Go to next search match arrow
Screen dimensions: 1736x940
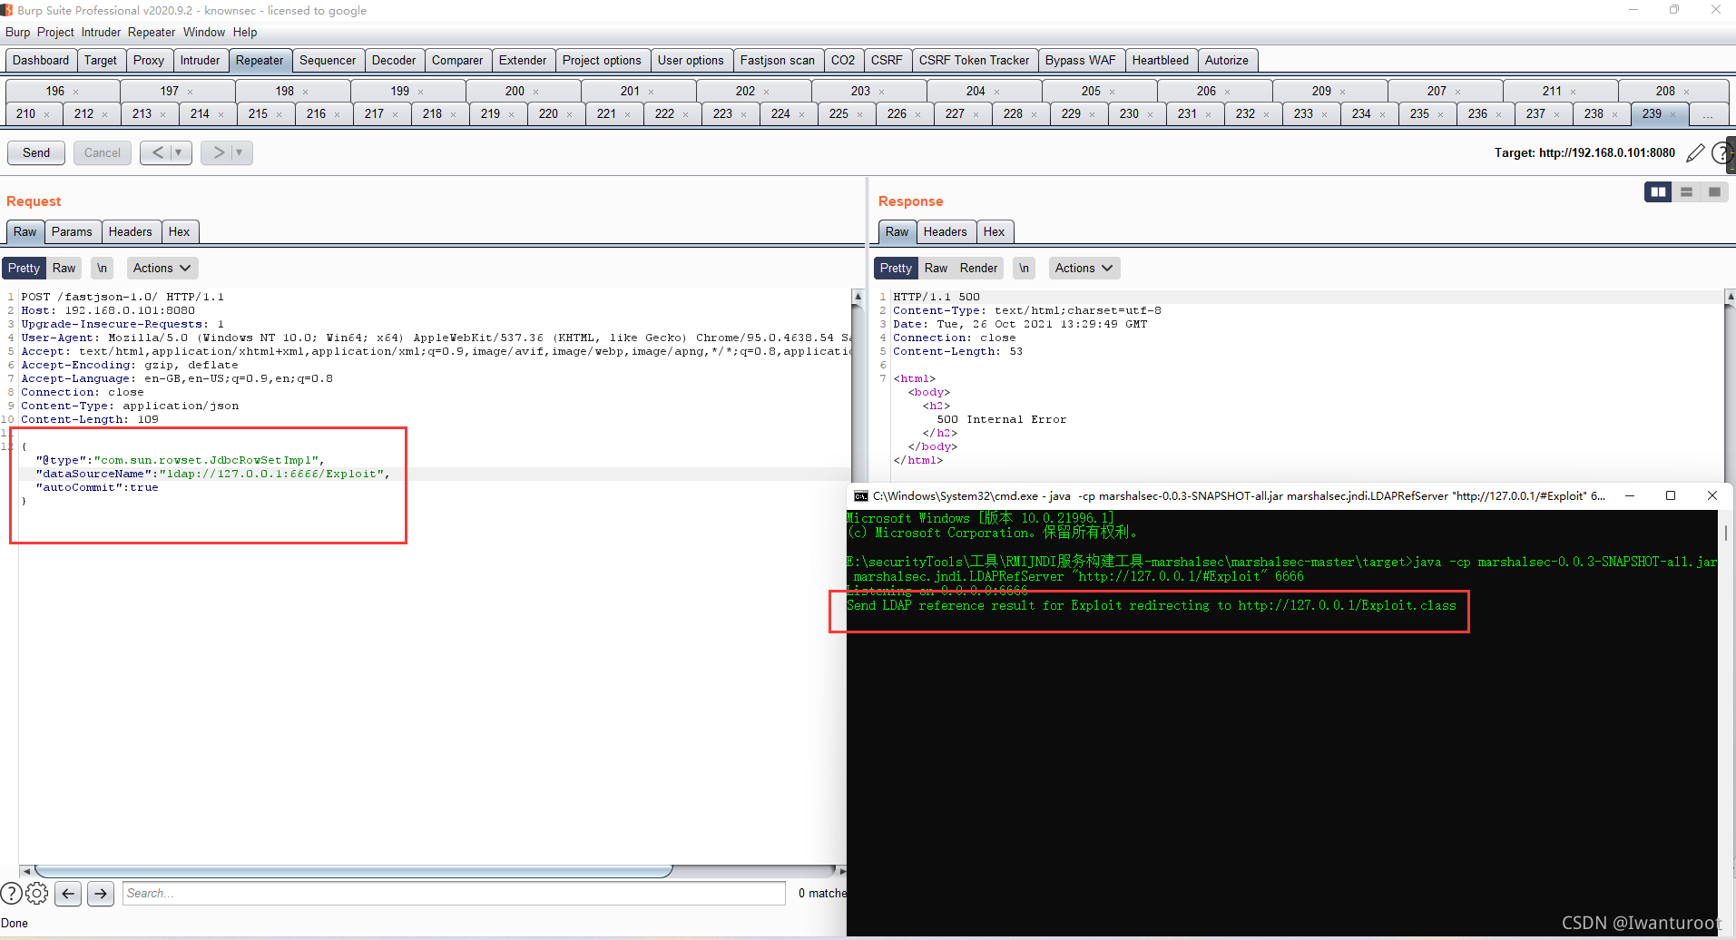tap(101, 894)
